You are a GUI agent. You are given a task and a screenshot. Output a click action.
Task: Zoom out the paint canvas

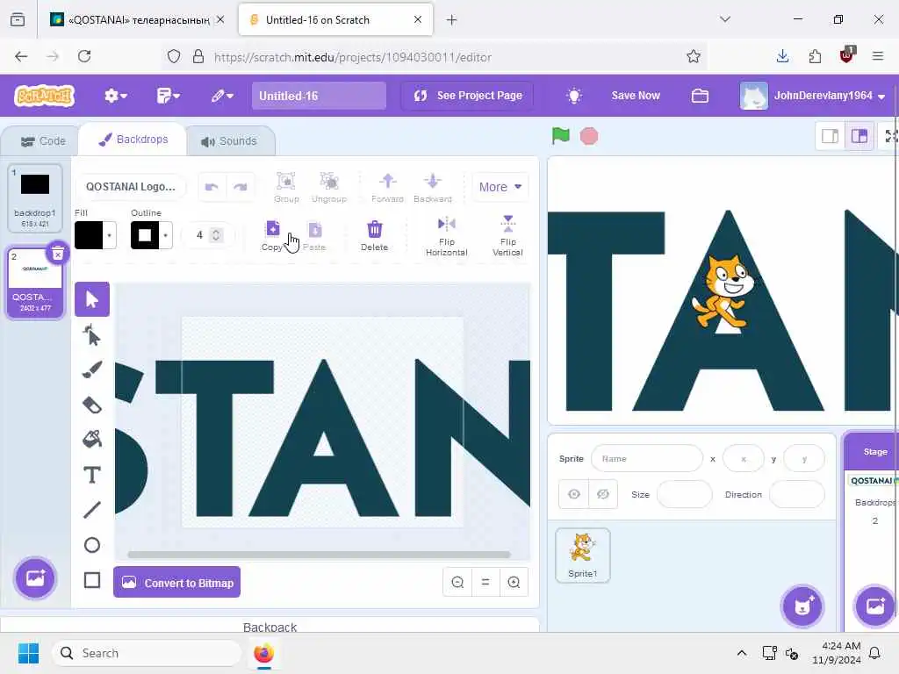pyautogui.click(x=457, y=583)
